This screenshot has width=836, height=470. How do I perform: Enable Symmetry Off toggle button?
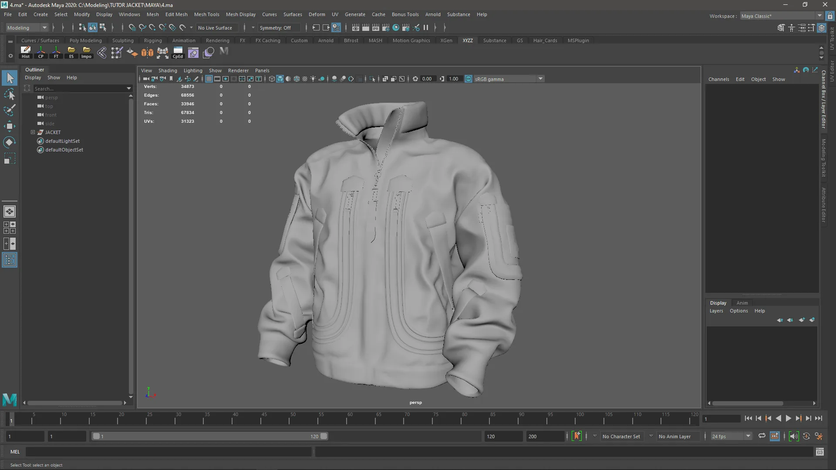coord(274,27)
